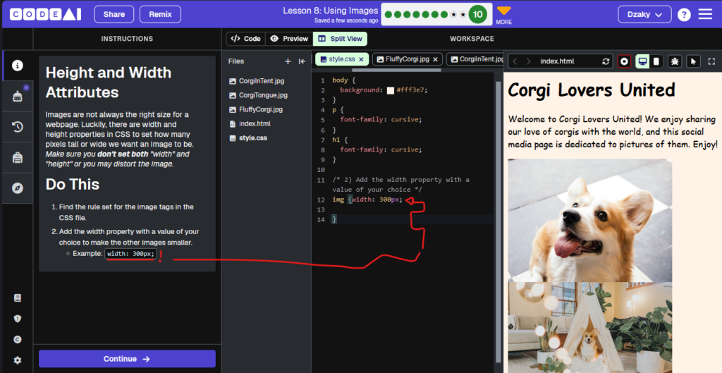The height and width of the screenshot is (373, 722).
Task: Open the hamburger main menu
Action: point(705,14)
